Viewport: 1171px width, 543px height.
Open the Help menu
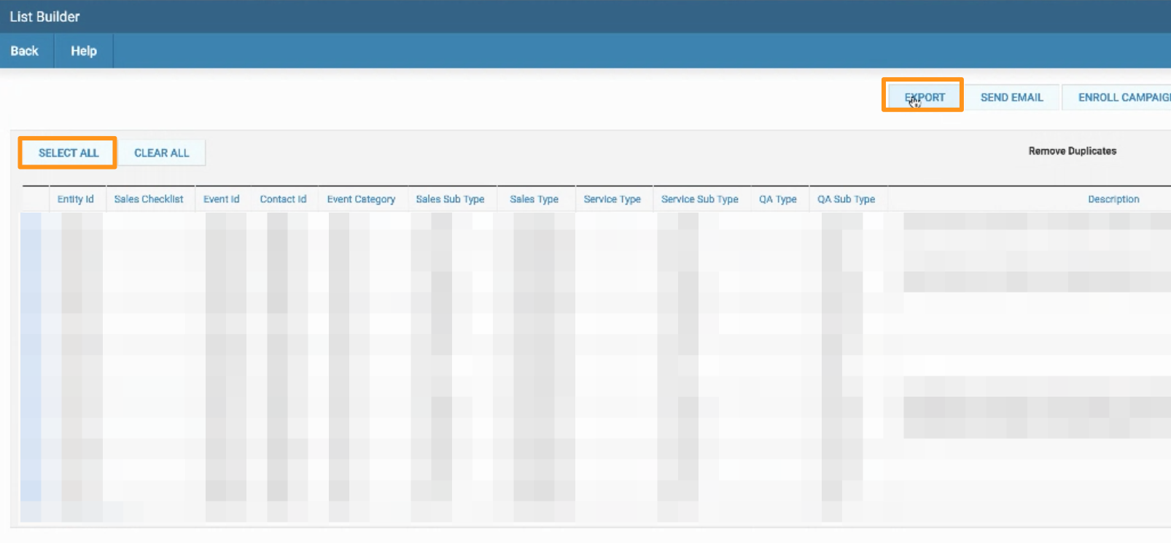coord(83,51)
